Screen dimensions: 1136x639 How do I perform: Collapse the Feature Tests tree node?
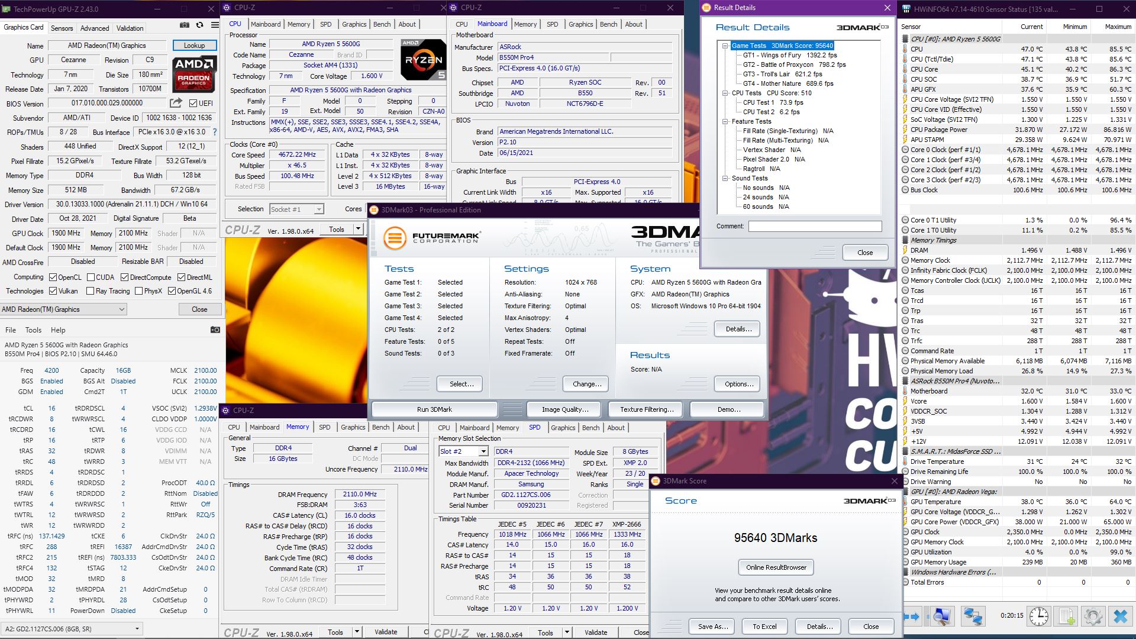click(x=725, y=121)
